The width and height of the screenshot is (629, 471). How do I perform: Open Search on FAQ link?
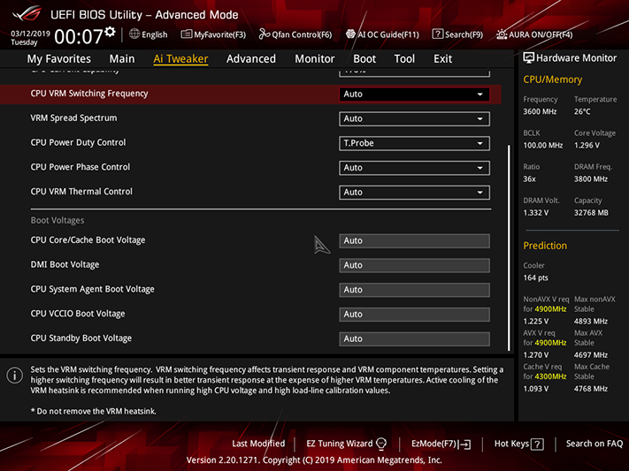point(594,444)
